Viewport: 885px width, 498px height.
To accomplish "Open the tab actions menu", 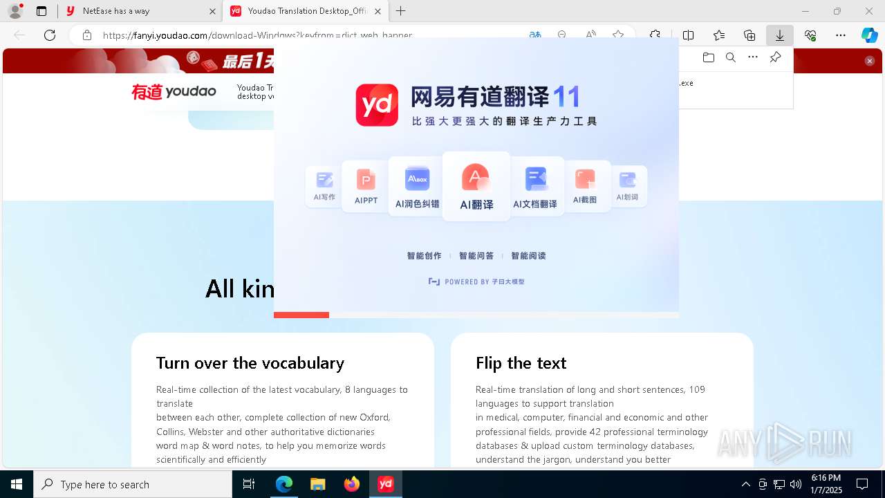I will pyautogui.click(x=41, y=11).
